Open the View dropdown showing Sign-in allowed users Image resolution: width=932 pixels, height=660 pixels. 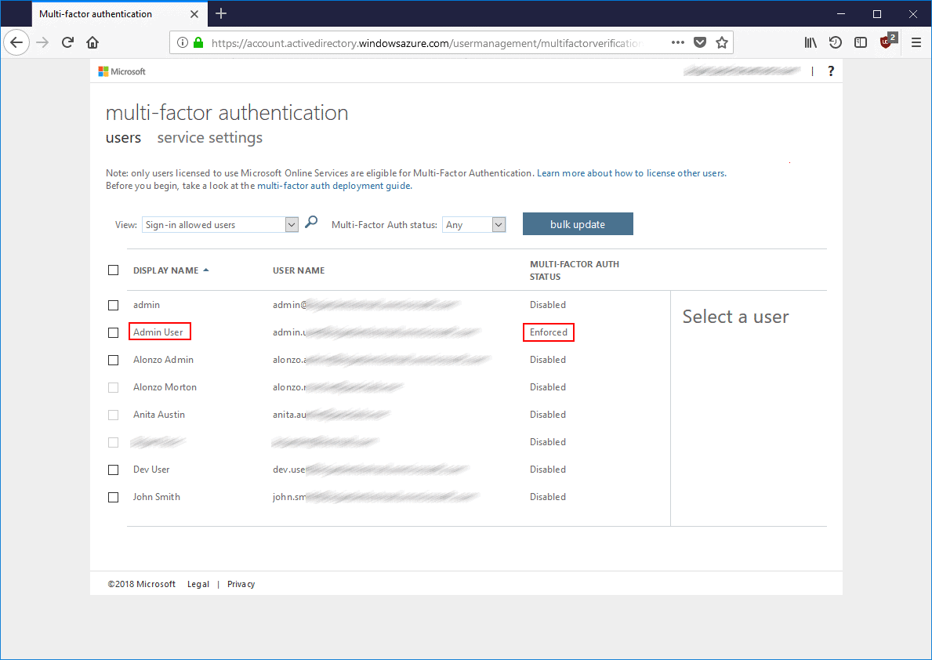[x=219, y=224]
